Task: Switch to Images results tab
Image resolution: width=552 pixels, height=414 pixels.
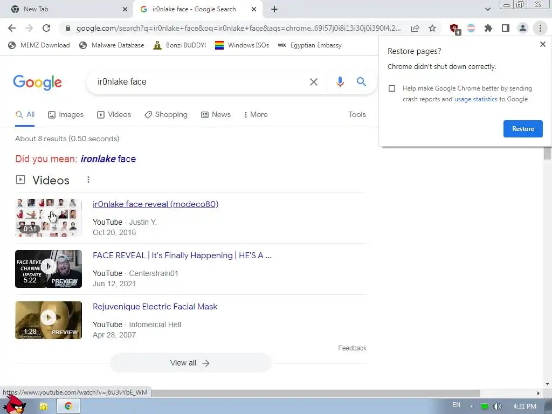Action: click(66, 115)
